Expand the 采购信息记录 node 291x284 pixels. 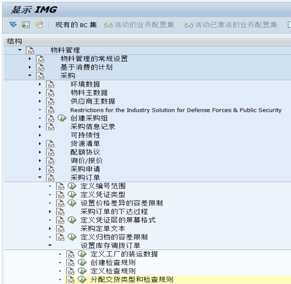pyautogui.click(x=40, y=127)
